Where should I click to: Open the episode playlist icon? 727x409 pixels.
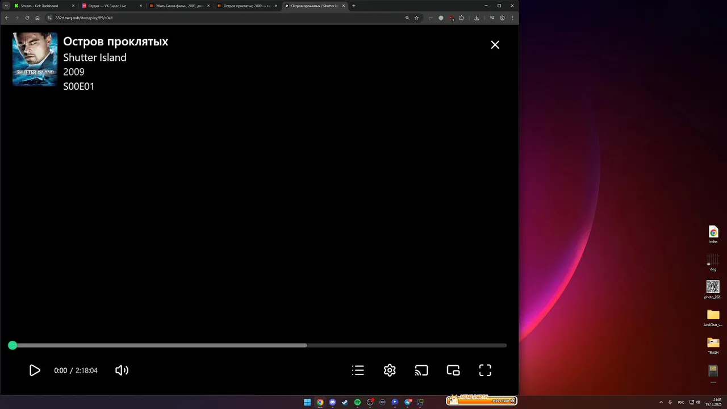point(358,370)
